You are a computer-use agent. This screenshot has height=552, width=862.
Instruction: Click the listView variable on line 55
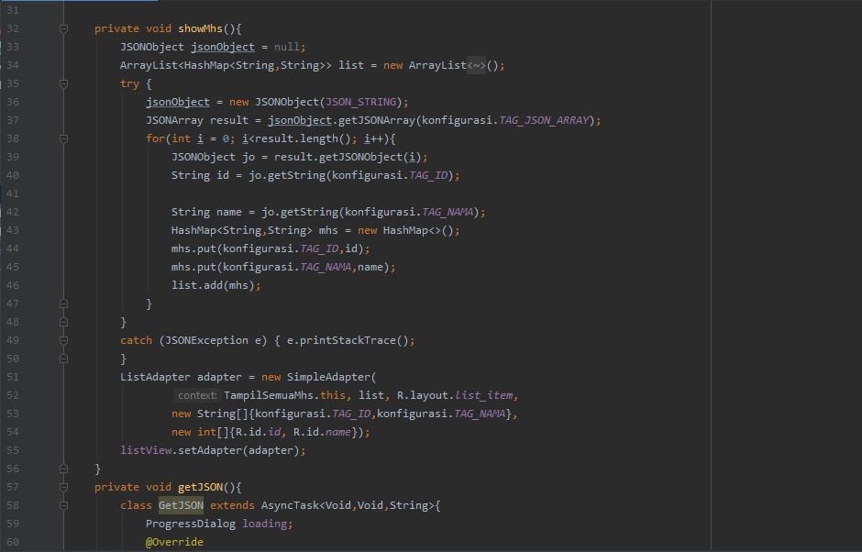point(146,450)
